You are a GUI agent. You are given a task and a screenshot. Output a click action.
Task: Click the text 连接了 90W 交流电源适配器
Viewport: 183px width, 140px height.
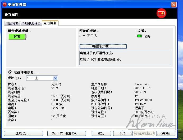100,60
